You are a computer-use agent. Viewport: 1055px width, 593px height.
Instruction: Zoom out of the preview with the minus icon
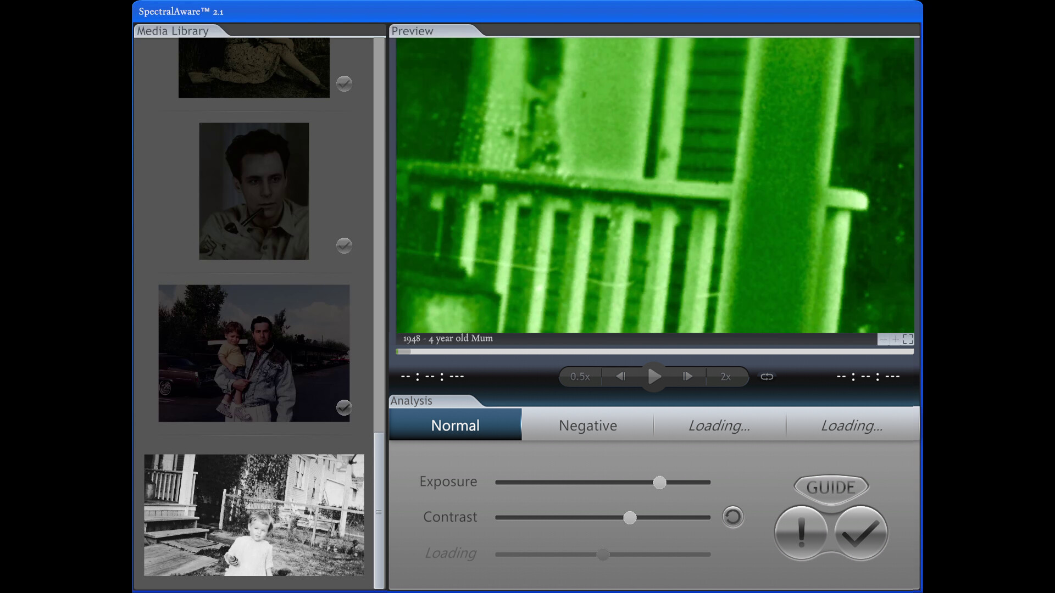884,339
